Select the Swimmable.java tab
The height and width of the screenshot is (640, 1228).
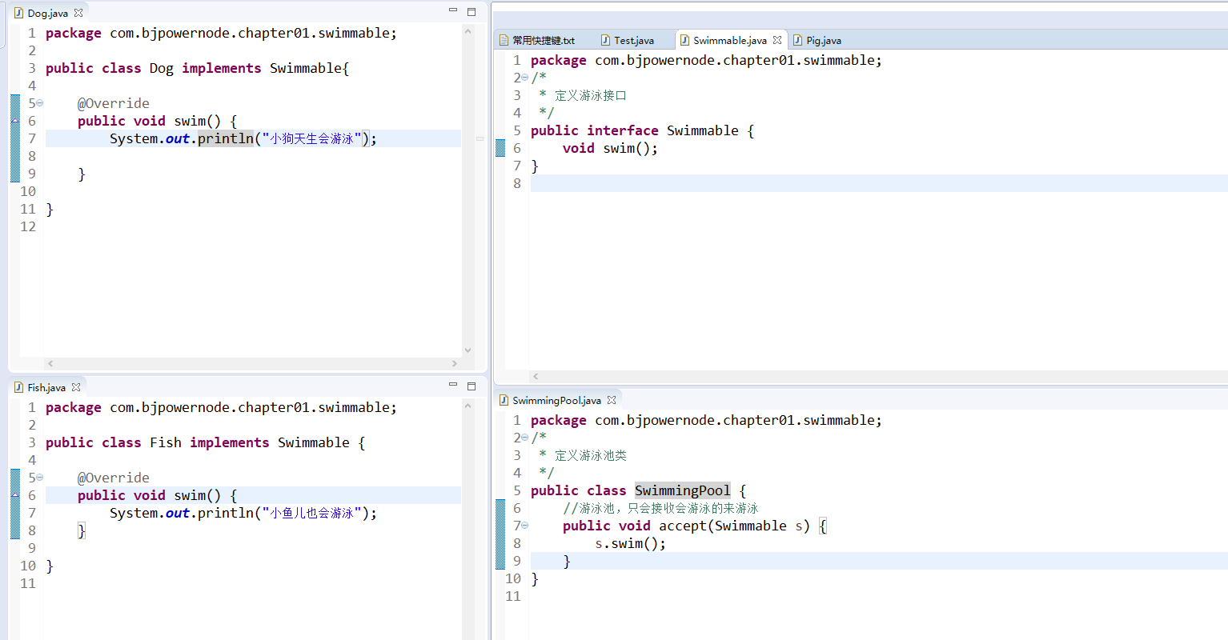(x=729, y=40)
